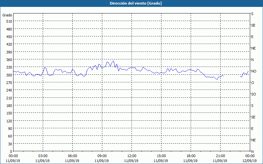Click the 09:00 time tick label
263x164 pixels.
coord(102,156)
